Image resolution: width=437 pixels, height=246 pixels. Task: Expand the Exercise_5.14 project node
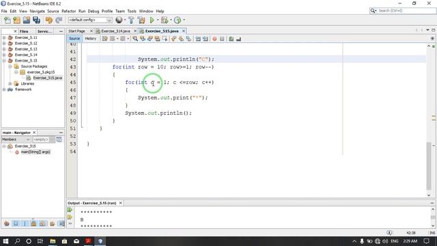click(x=4, y=55)
